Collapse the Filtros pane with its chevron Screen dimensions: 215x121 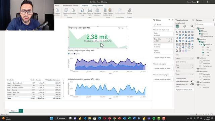tap(172, 20)
